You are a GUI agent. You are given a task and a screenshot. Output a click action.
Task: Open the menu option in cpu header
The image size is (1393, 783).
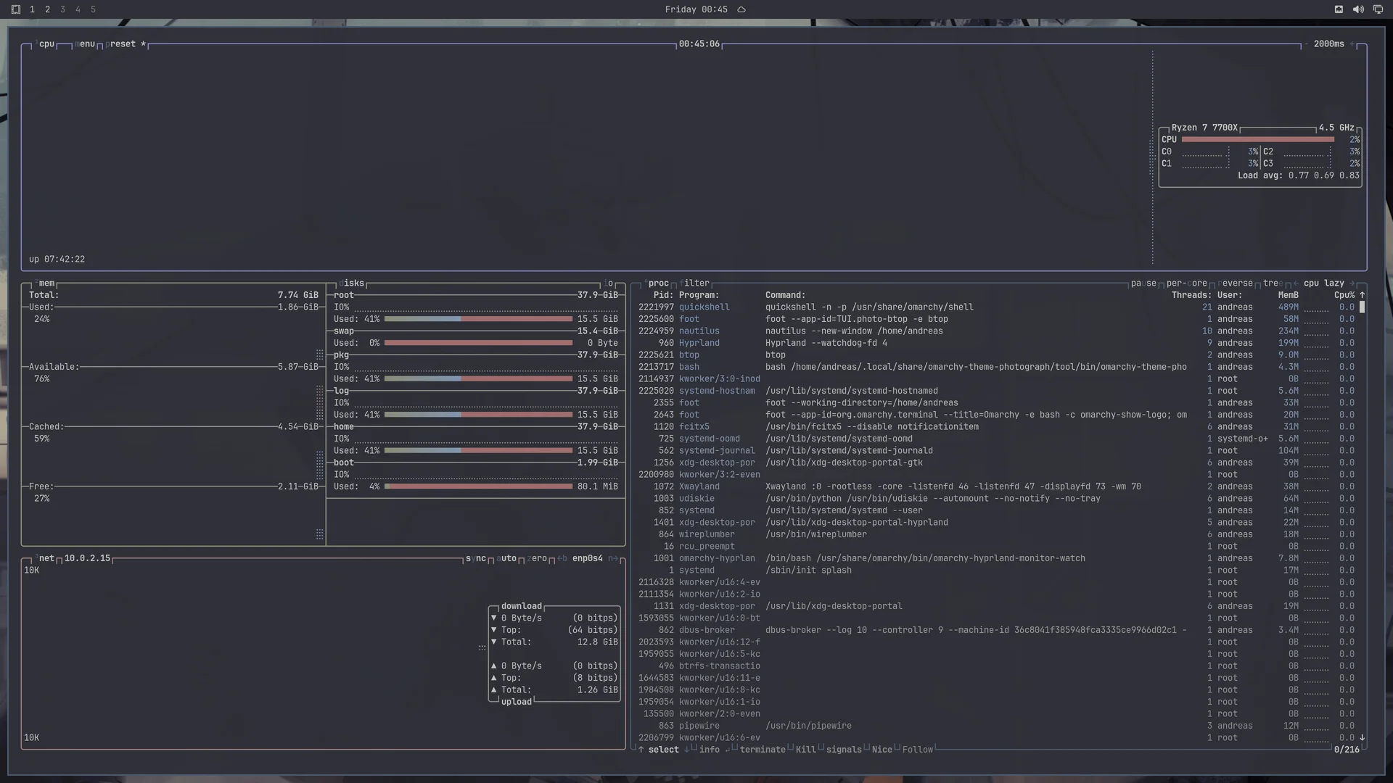point(85,44)
